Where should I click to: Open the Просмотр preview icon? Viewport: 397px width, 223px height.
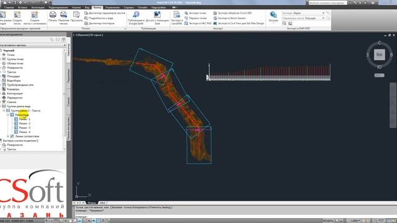coord(76,15)
